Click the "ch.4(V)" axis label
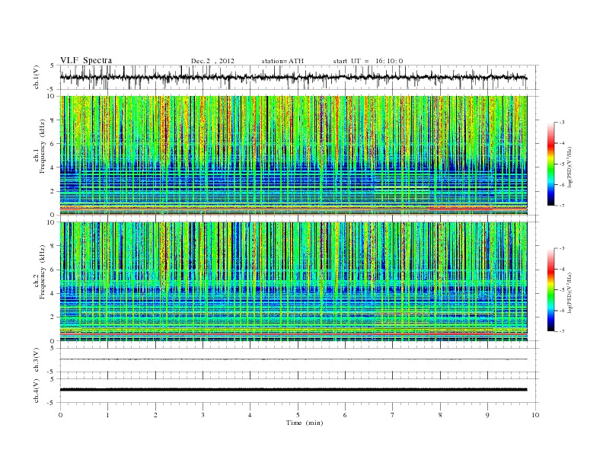Screen dimensions: 603x466 pyautogui.click(x=37, y=391)
